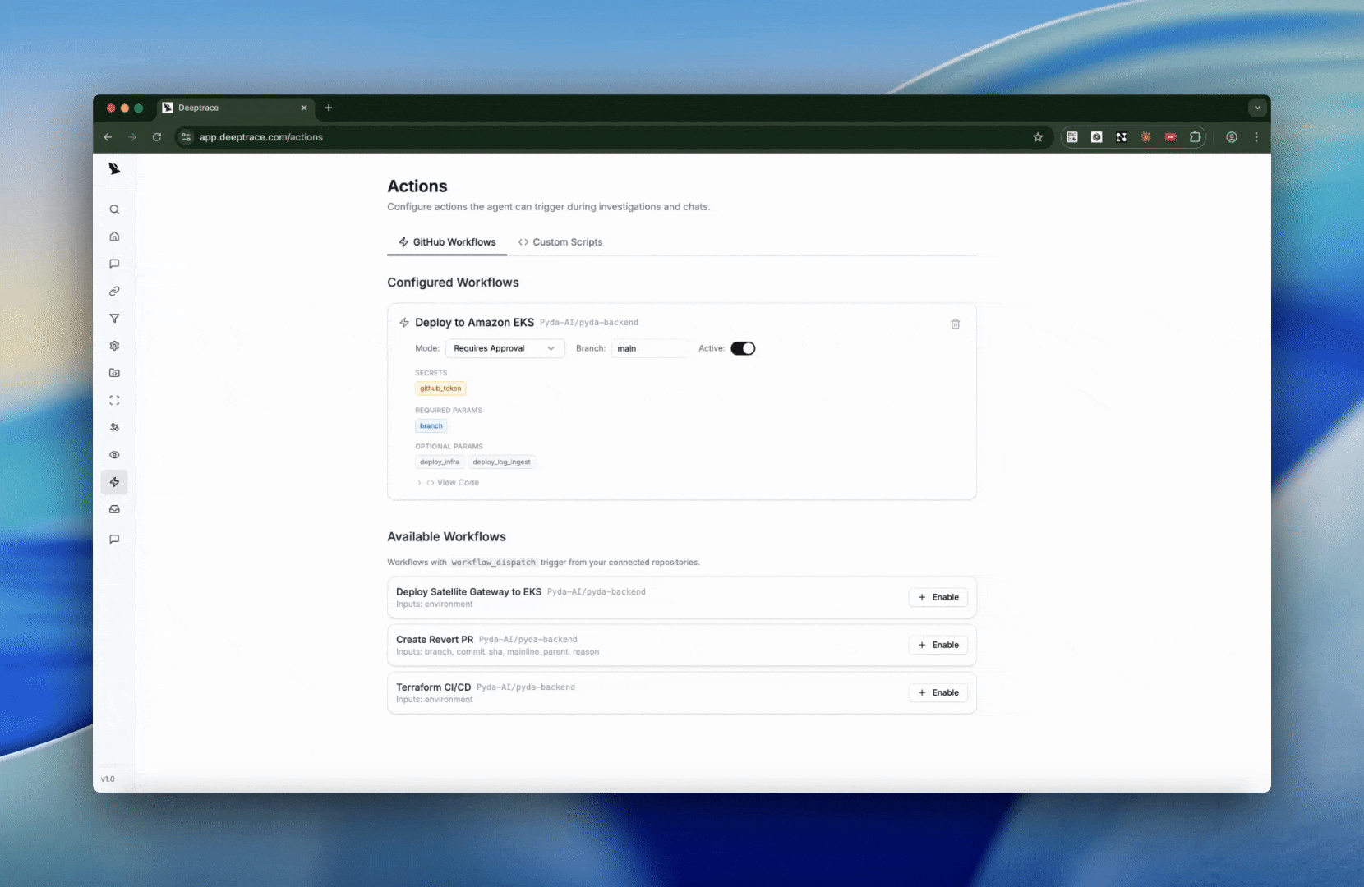Viewport: 1364px width, 887px height.
Task: Click the red badge browser extension icon
Action: 1171,137
